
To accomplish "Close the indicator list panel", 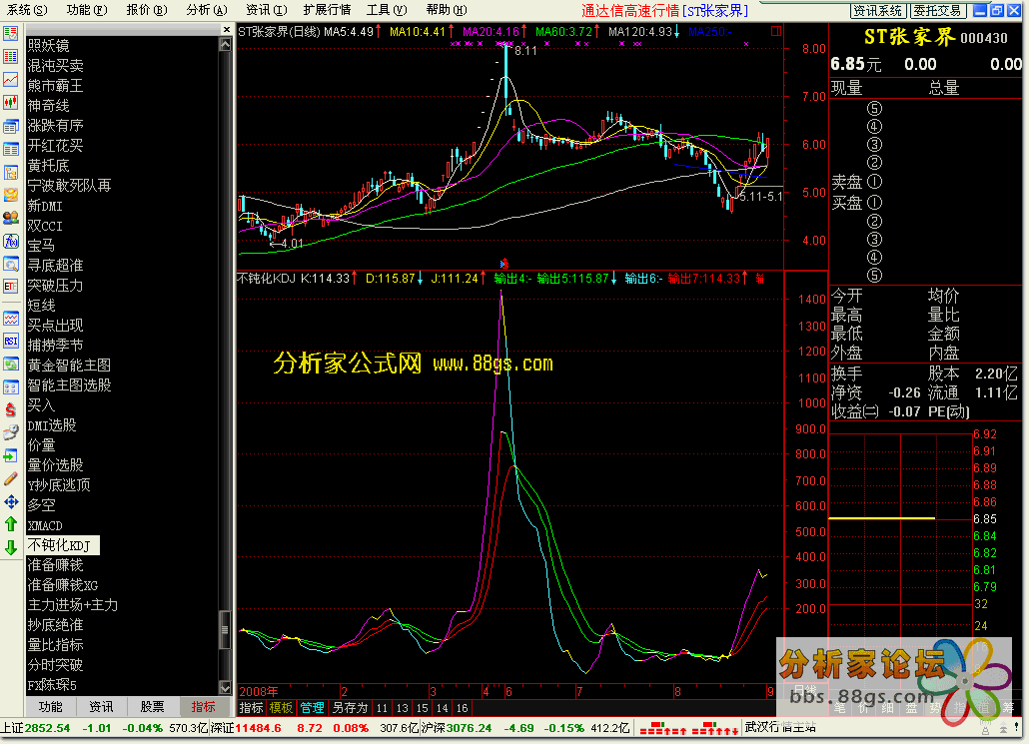I will tap(227, 30).
